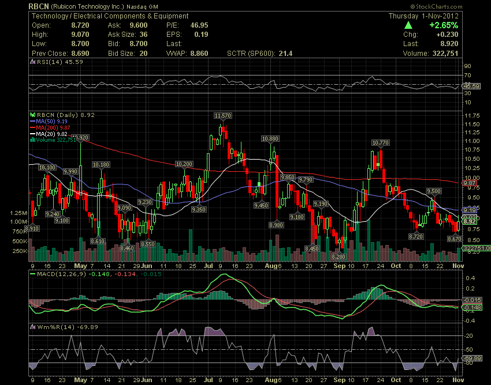This screenshot has height=385, width=491.
Task: Click the candlestick icon beside RBCN (Daily)
Action: pos(32,115)
